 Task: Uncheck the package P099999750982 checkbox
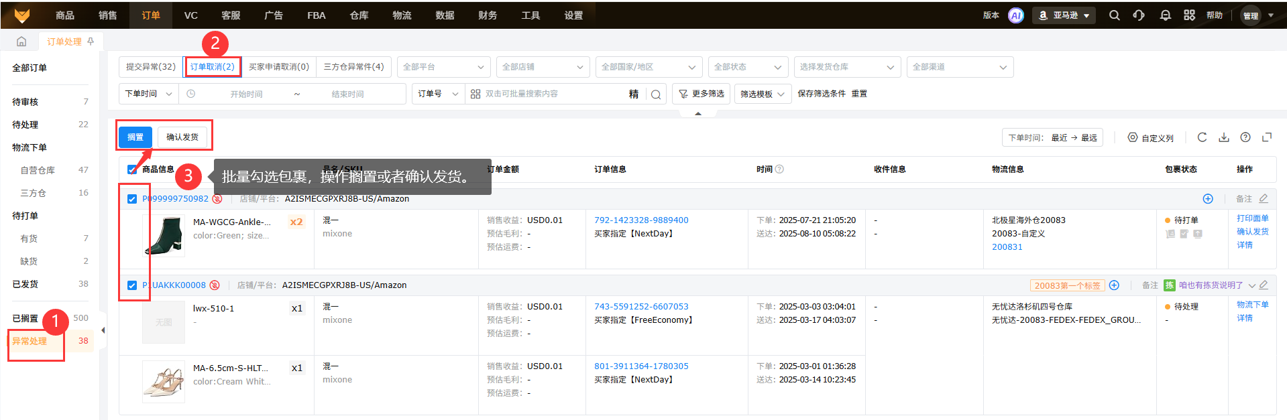click(x=132, y=199)
